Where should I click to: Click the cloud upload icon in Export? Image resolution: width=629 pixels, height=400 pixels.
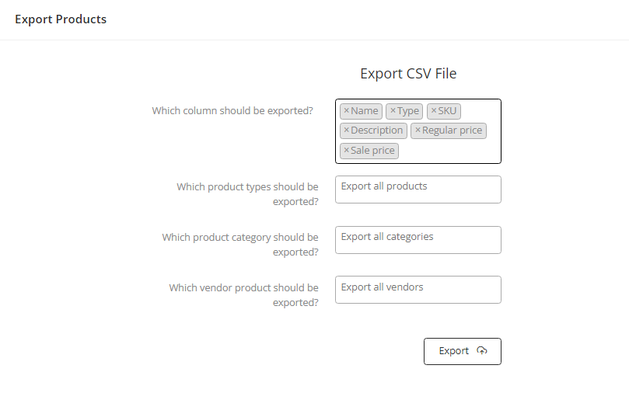[x=482, y=351]
